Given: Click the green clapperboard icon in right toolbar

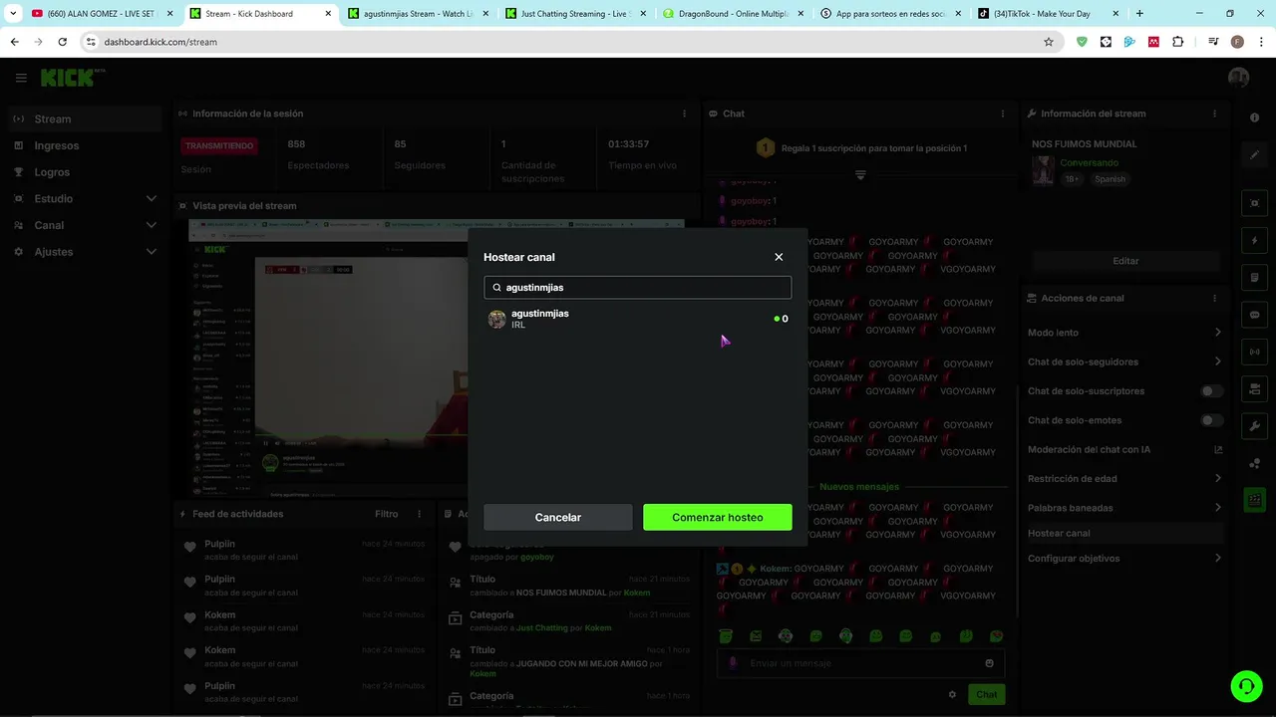Looking at the screenshot, I should click(x=1254, y=501).
